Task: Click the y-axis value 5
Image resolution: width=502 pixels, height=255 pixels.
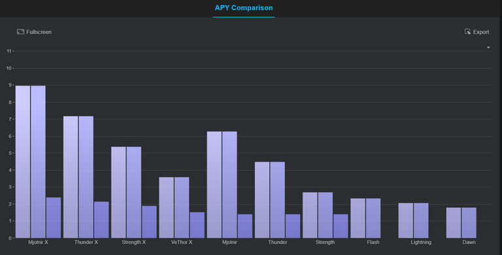Action: (x=10, y=153)
